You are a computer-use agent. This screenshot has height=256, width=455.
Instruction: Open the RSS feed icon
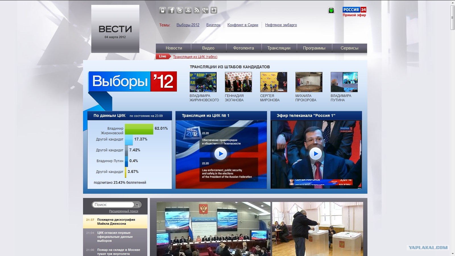(x=197, y=11)
